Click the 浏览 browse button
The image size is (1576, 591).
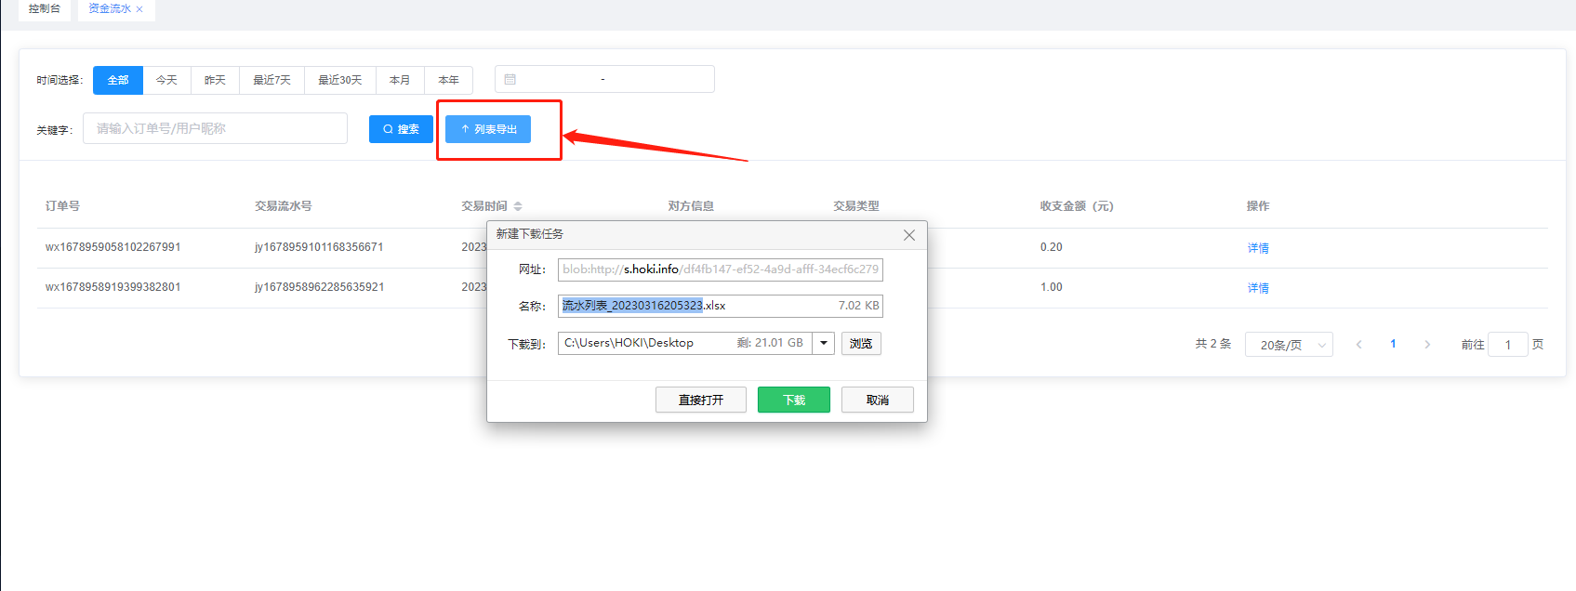click(x=861, y=344)
